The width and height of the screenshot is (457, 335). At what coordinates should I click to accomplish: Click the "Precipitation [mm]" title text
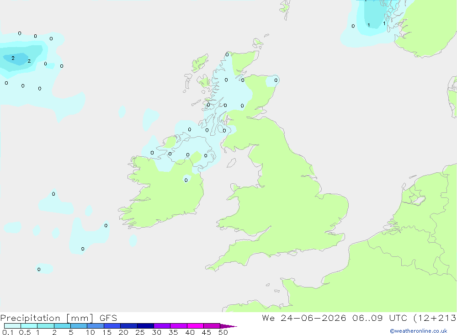point(47,318)
